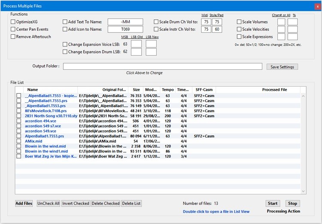Start processing the files
Screen dimensions: 322x224
273,203
